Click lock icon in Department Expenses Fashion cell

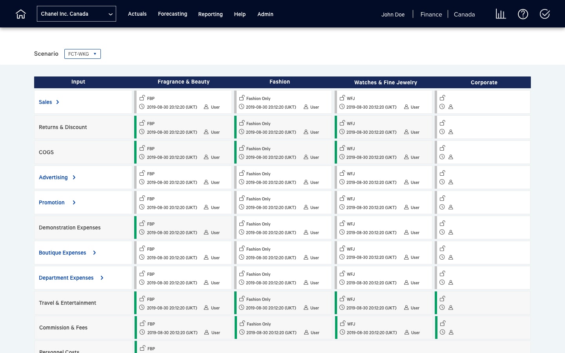242,273
